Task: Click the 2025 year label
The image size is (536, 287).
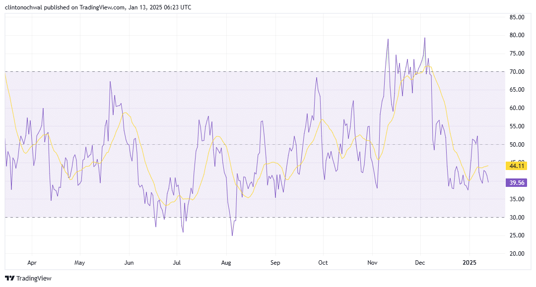Action: (x=469, y=262)
